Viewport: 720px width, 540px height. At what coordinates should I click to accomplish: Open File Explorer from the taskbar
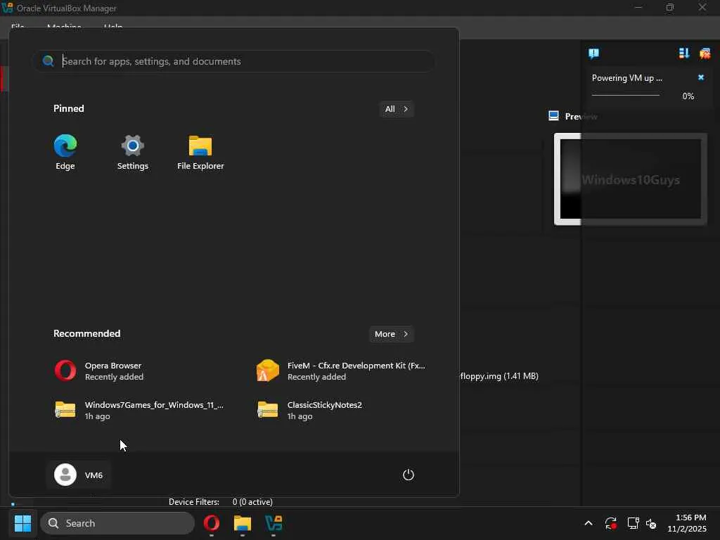click(243, 523)
